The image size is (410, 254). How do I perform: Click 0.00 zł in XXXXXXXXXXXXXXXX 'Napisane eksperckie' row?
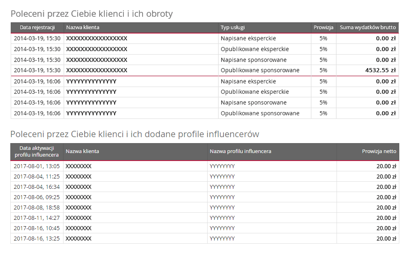tap(386, 39)
